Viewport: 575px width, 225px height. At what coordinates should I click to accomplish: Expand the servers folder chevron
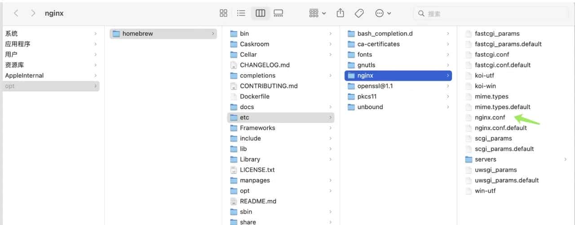click(x=565, y=159)
